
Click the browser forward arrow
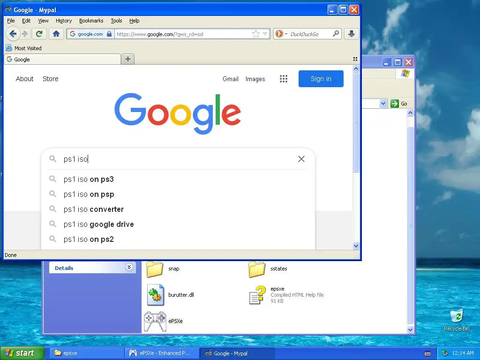(x=25, y=34)
